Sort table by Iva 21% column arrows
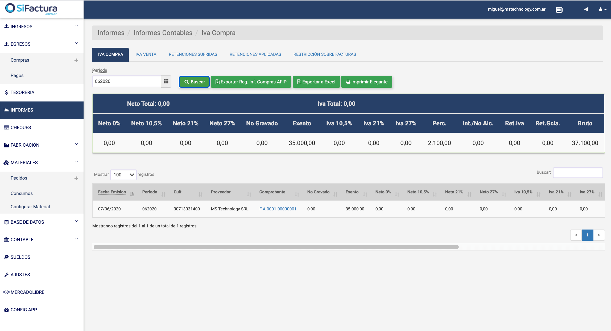611x331 pixels. coord(569,194)
